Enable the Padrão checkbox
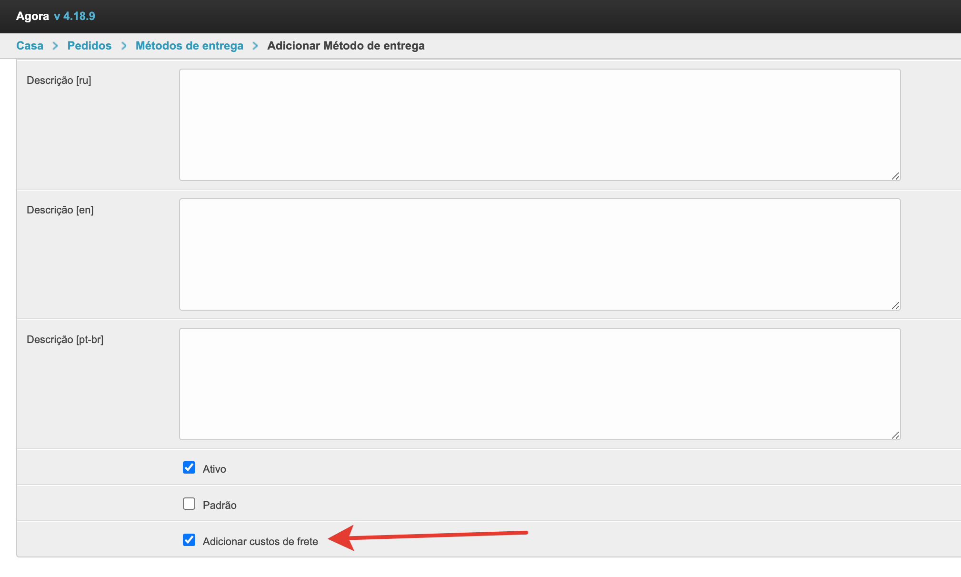Image resolution: width=961 pixels, height=577 pixels. tap(189, 504)
